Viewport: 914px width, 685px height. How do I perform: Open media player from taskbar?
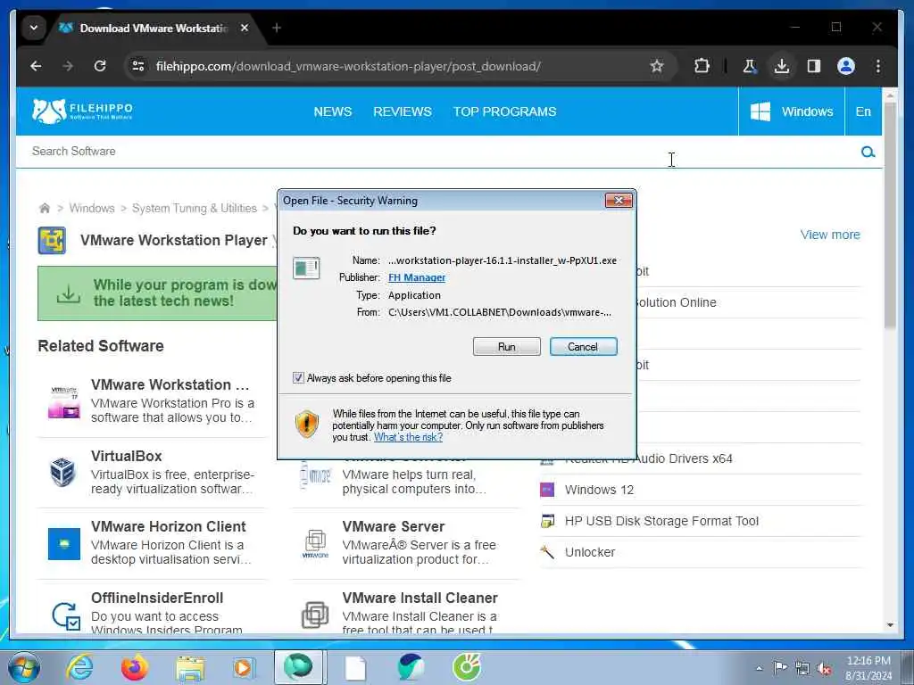coord(244,667)
